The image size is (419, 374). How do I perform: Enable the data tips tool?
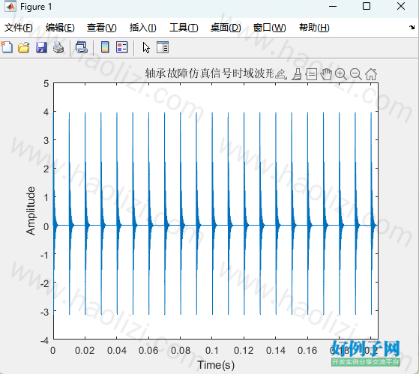point(311,74)
